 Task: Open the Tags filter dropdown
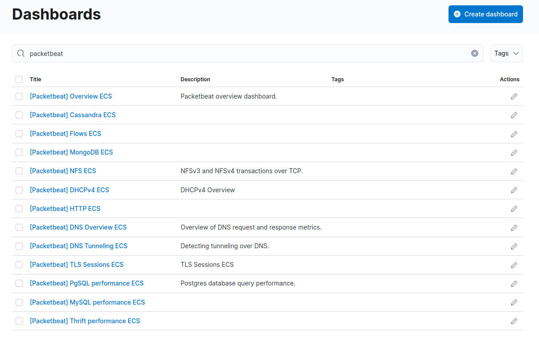(507, 53)
